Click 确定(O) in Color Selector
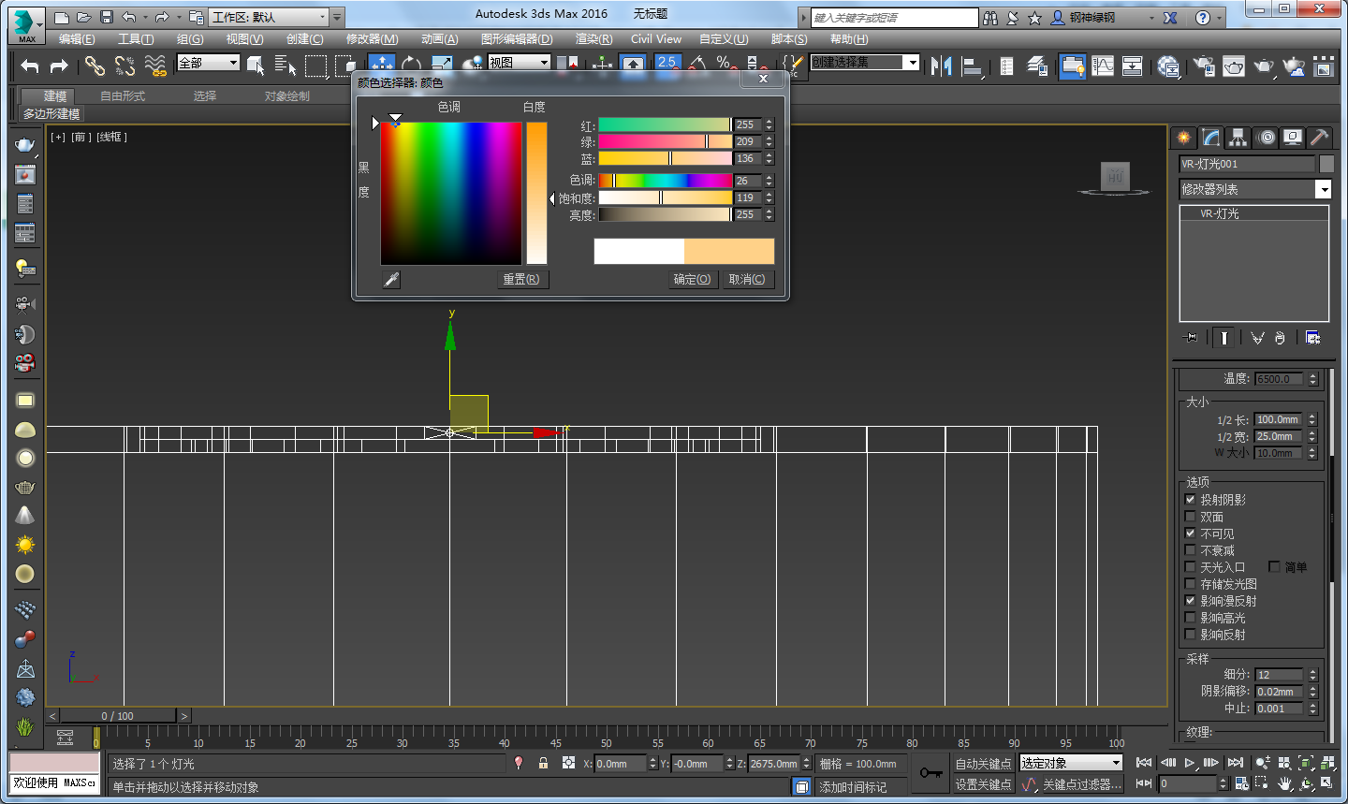1348x804 pixels. [x=692, y=279]
